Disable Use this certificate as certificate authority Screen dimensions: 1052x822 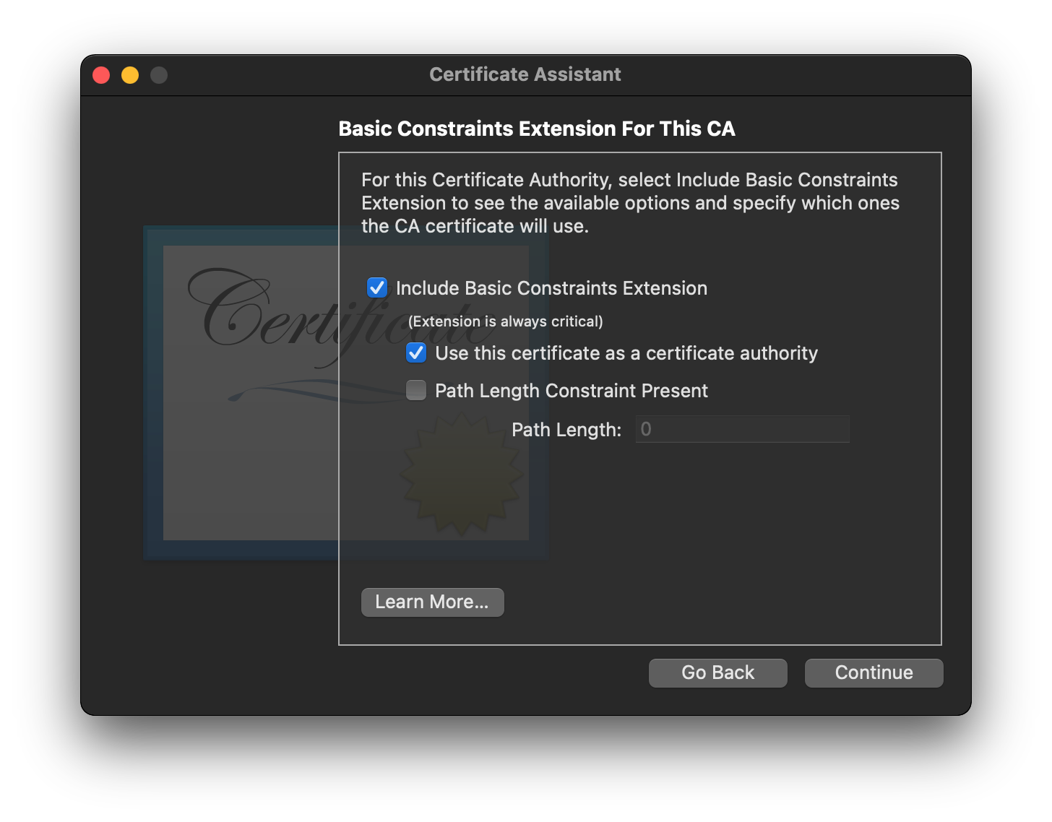click(416, 352)
